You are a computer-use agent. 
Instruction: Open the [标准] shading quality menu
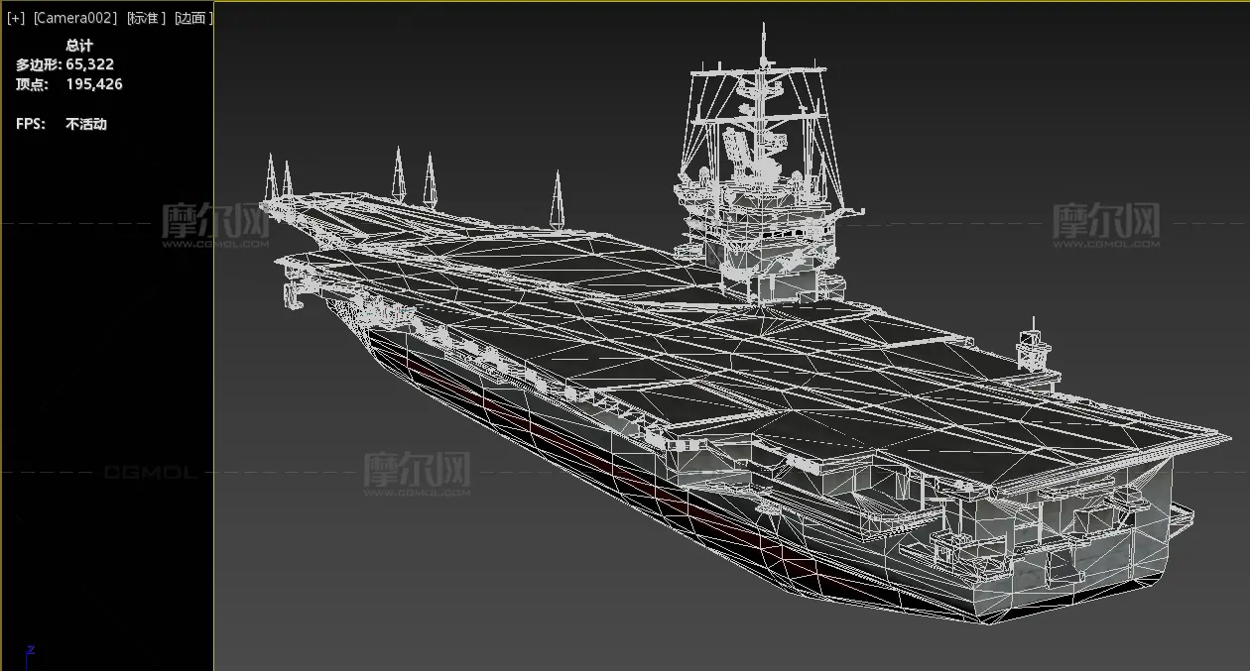pos(146,18)
